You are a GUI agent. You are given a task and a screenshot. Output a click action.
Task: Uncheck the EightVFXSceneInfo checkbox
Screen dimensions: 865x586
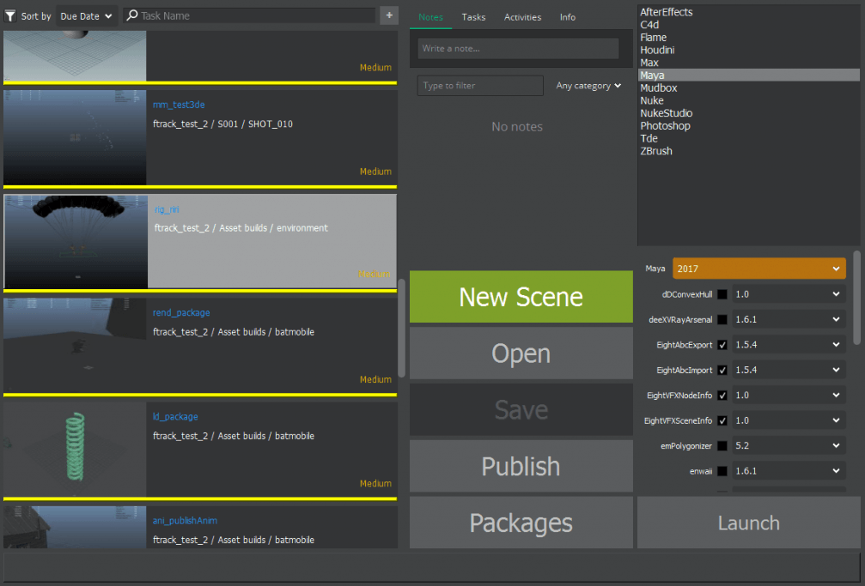(722, 421)
